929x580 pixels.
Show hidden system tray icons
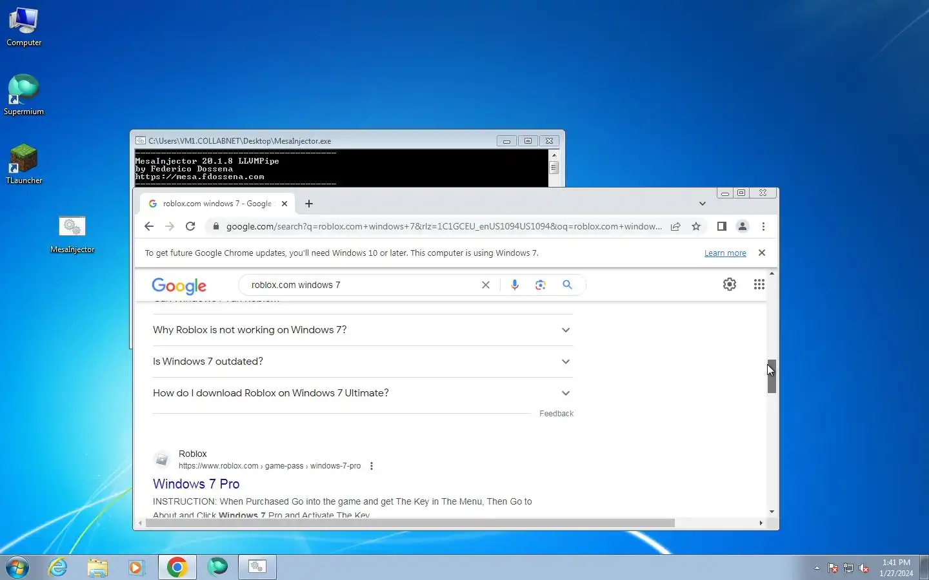pos(817,568)
